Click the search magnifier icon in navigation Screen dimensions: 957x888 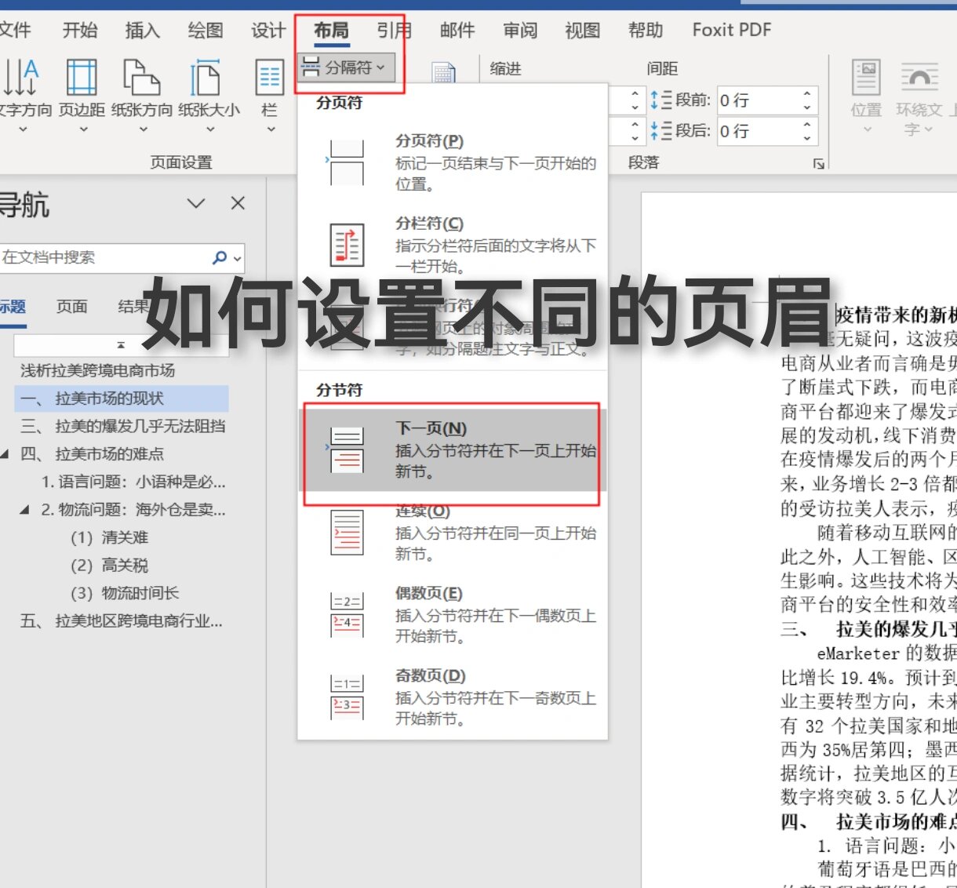click(220, 257)
